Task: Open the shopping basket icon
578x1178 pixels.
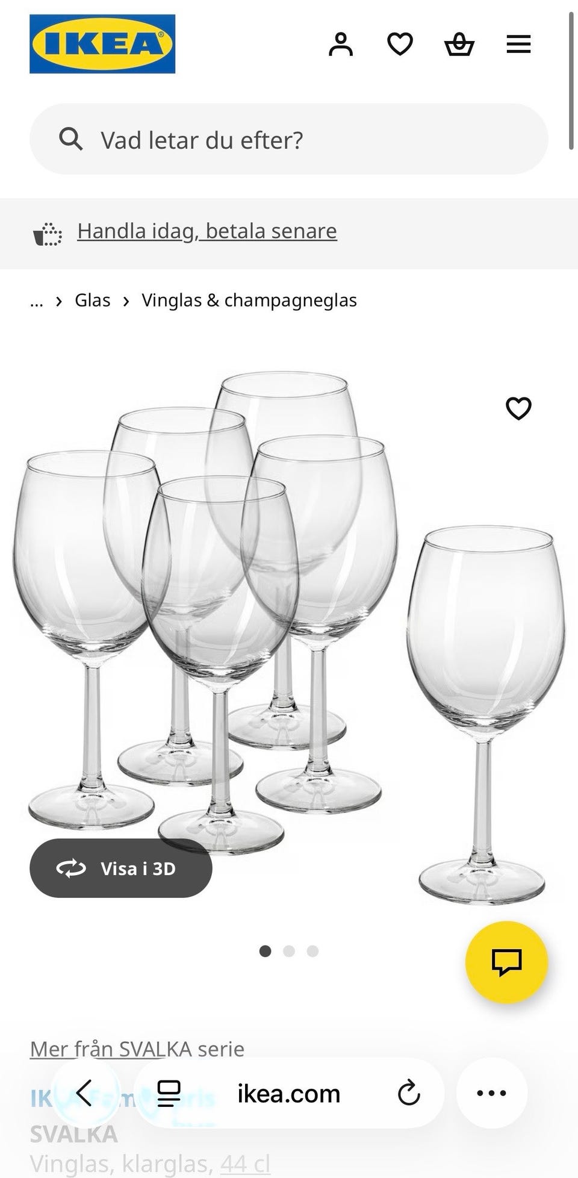Action: click(x=459, y=44)
